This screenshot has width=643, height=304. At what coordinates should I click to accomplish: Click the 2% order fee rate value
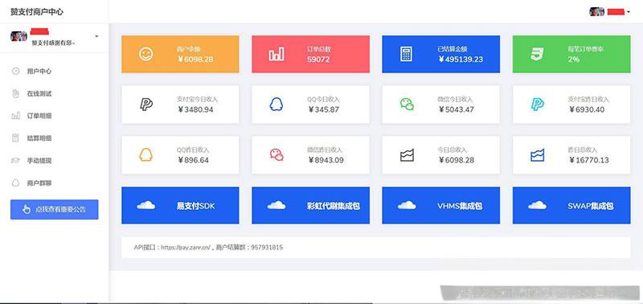coord(574,59)
